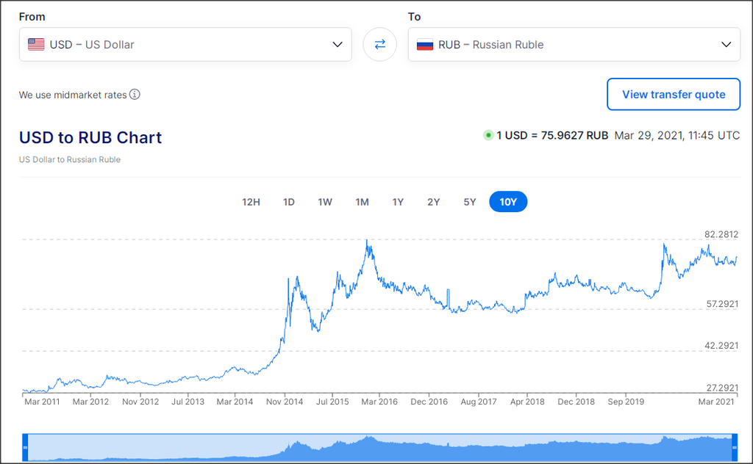Grab the left range slider handle
This screenshot has height=464, width=753.
[x=26, y=447]
